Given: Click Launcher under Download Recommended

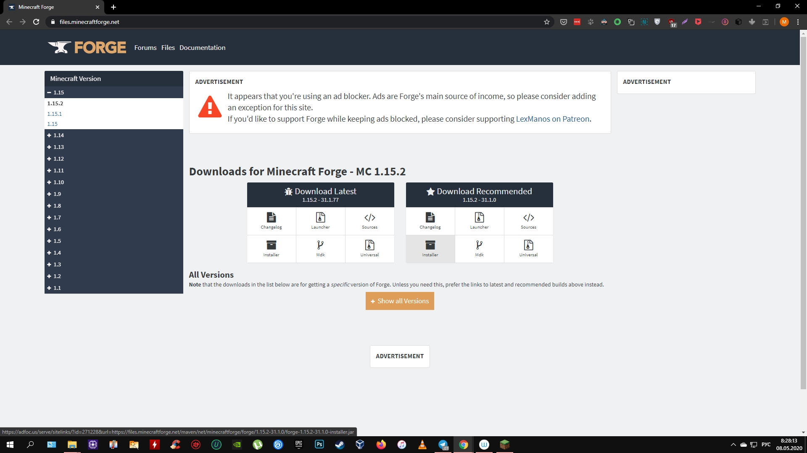Looking at the screenshot, I should point(479,221).
